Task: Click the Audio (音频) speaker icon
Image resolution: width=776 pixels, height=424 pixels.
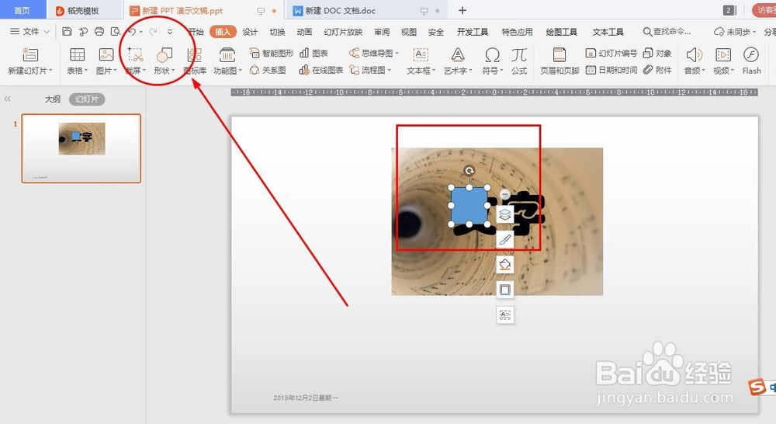Action: point(695,54)
